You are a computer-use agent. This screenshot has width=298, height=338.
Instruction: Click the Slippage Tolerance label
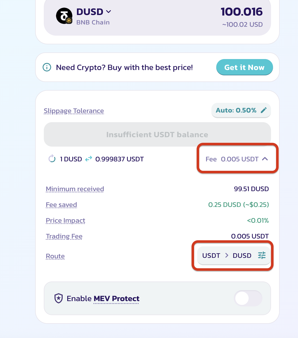point(74,111)
